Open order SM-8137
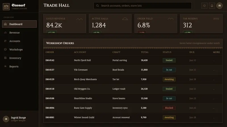This screenshot has width=227, height=127. [x=50, y=70]
